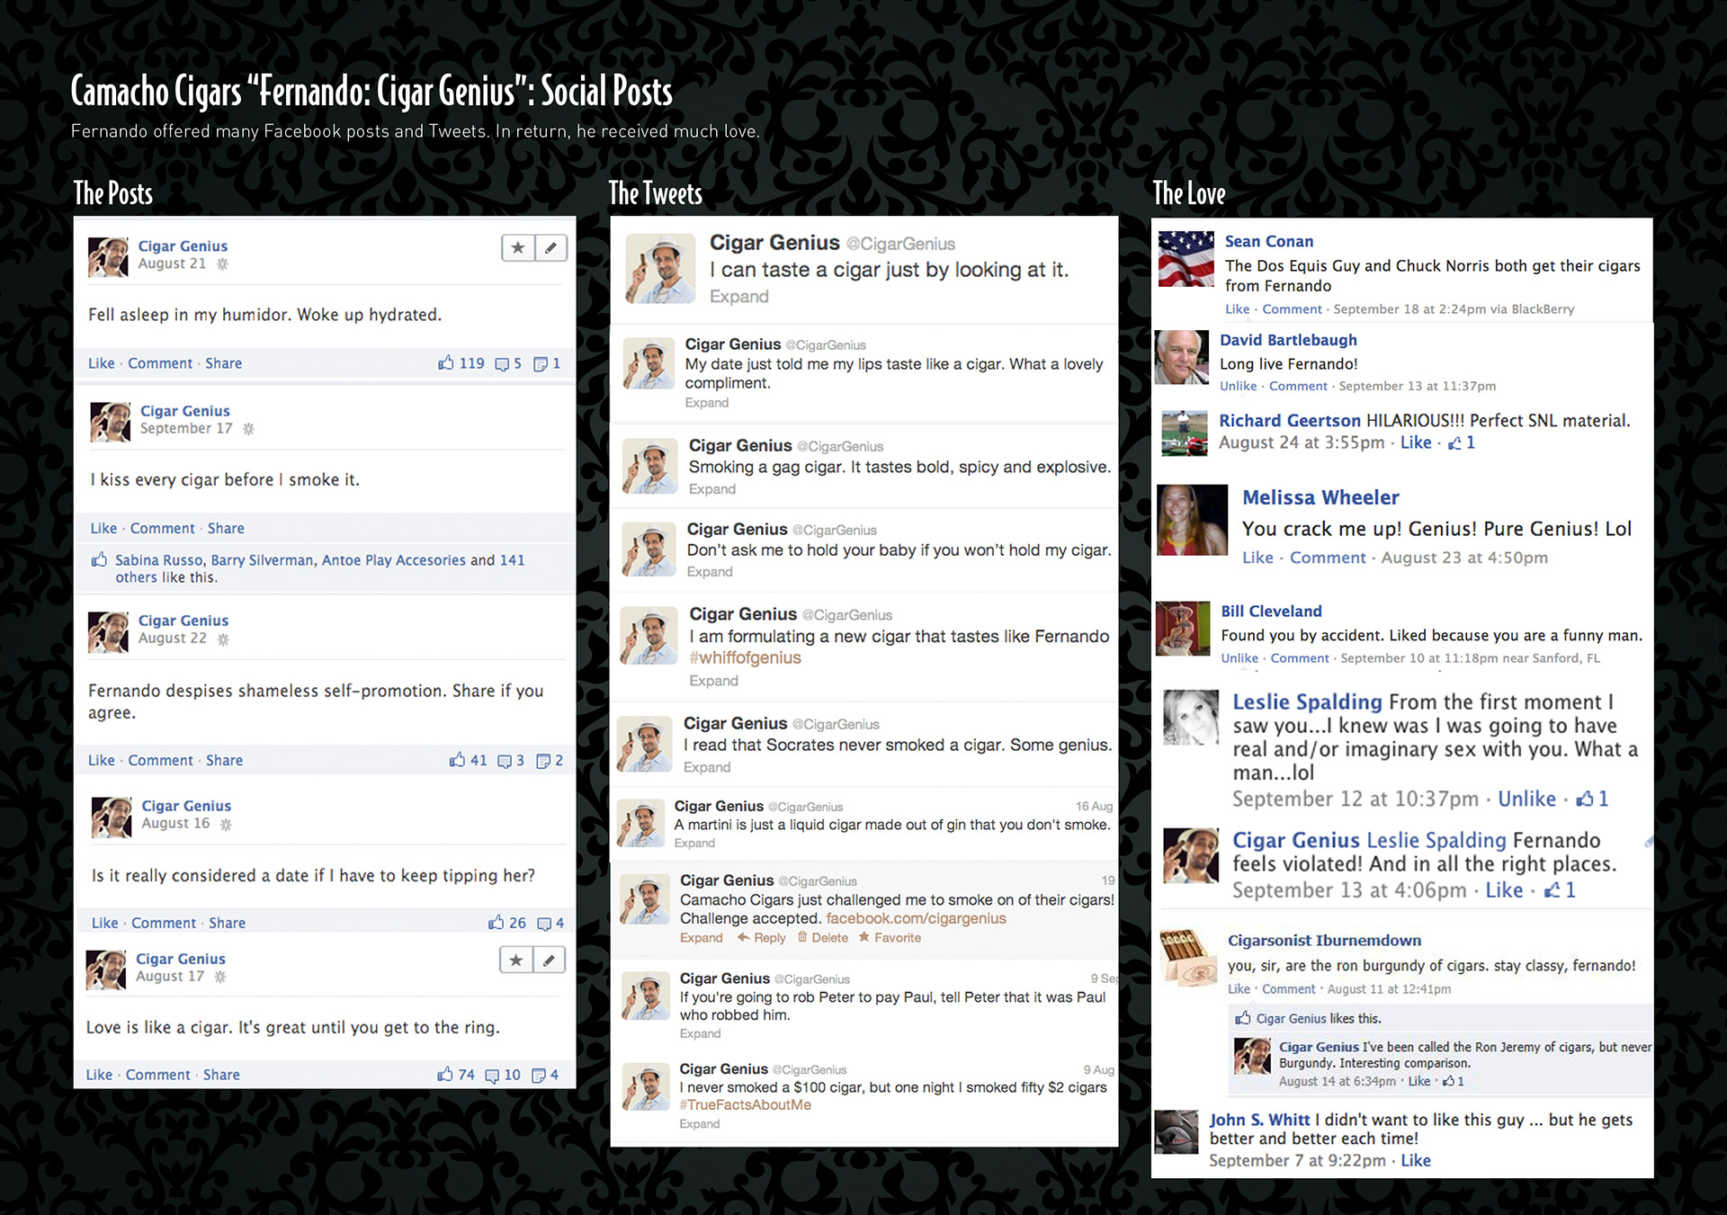Click Share on the humidor post
The image size is (1727, 1215).
click(x=224, y=363)
